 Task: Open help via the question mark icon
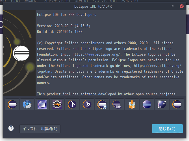pyautogui.click(x=11, y=128)
